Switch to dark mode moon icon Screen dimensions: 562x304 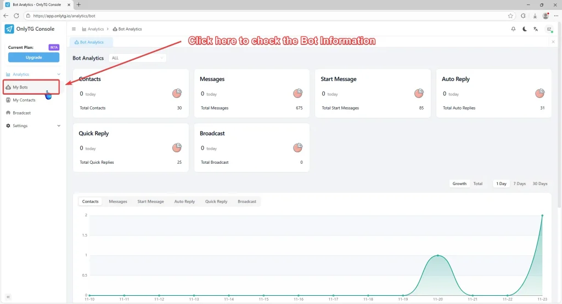525,29
